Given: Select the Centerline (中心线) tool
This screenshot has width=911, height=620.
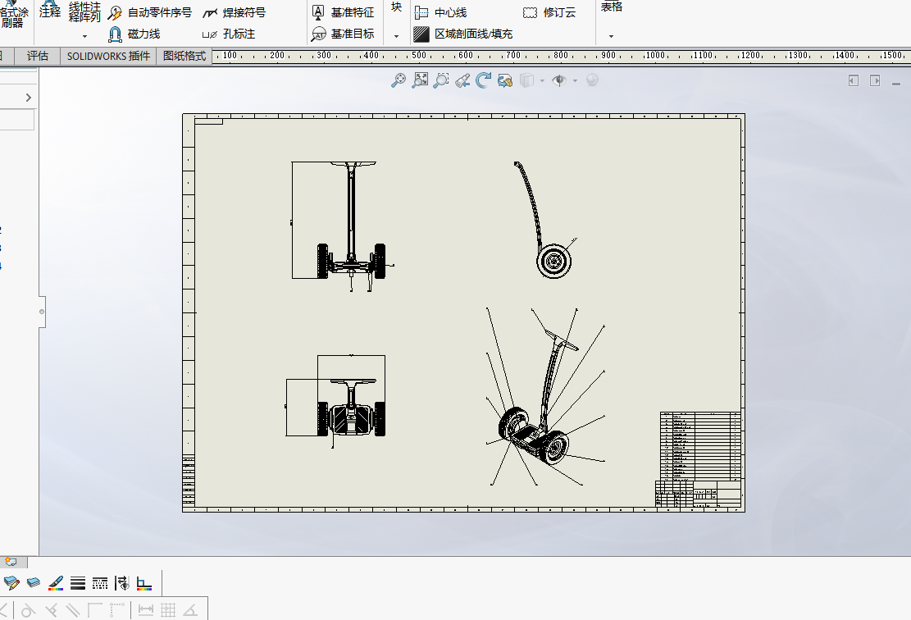Looking at the screenshot, I should pyautogui.click(x=441, y=12).
